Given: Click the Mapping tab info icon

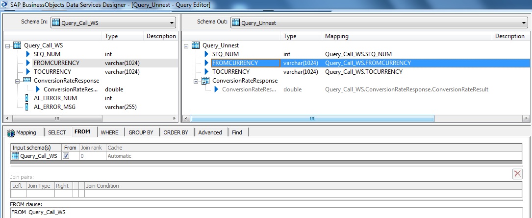Looking at the screenshot, I should (x=11, y=132).
